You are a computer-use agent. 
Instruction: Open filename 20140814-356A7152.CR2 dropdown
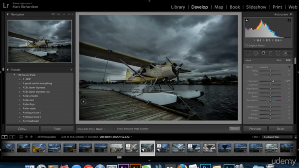[x=116, y=137]
